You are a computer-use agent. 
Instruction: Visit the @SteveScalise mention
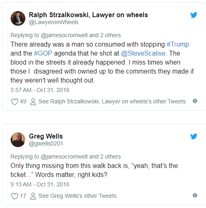pyautogui.click(x=143, y=53)
